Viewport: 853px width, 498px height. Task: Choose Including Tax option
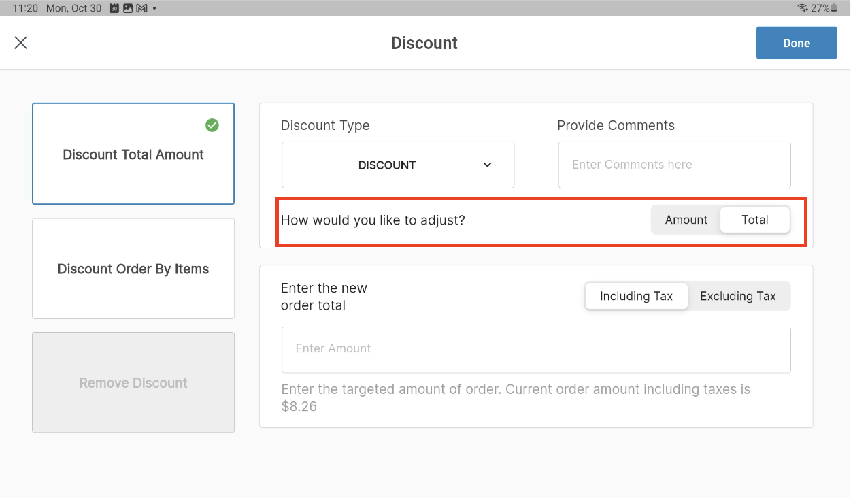click(636, 296)
